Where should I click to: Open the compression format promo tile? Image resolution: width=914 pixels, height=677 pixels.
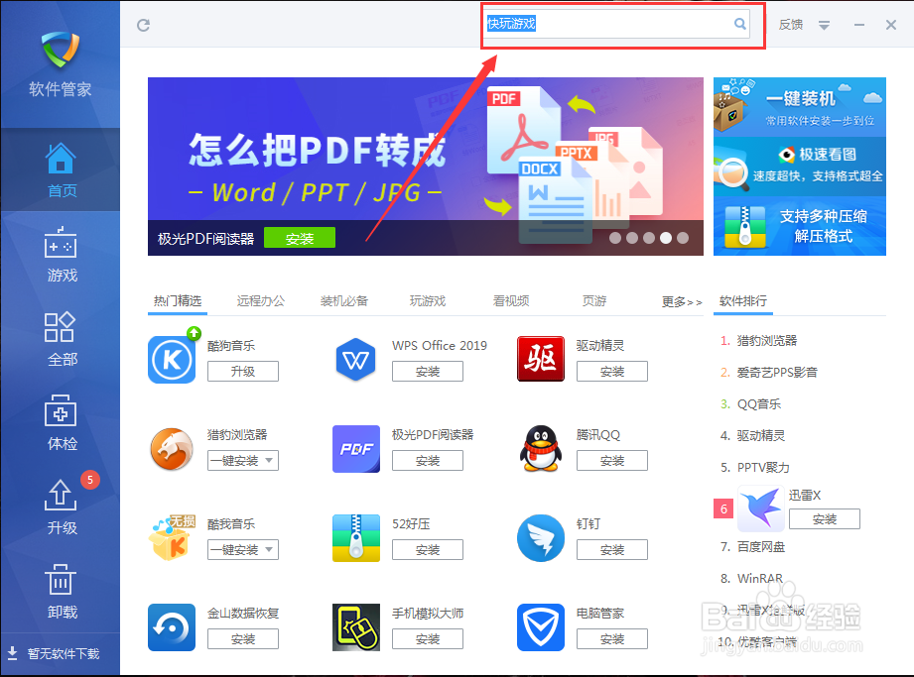pyautogui.click(x=800, y=226)
